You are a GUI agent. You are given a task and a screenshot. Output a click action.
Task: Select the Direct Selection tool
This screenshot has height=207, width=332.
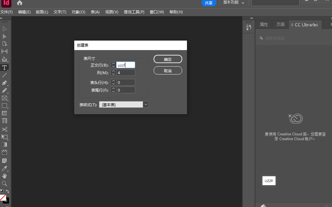4,36
